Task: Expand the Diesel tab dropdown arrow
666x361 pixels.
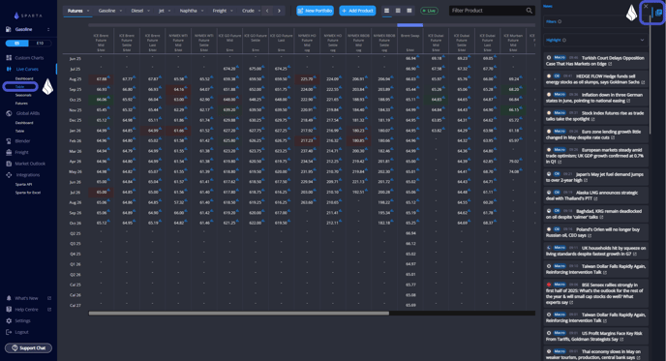Action: tap(149, 11)
